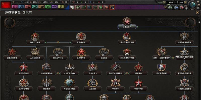Open the yellow logistics menu

61,7
